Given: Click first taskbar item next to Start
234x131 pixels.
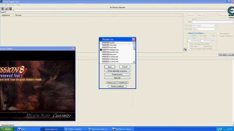Looking at the screenshot, I should 29,129.
